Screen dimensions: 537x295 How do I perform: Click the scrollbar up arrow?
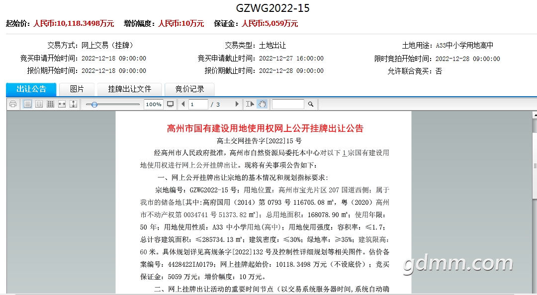point(535,116)
